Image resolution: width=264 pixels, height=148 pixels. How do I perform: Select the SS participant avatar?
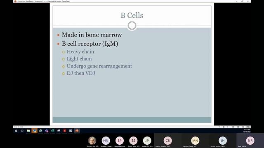pos(133,141)
